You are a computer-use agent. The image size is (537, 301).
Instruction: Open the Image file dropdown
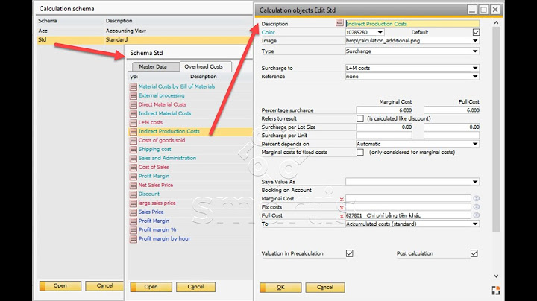pos(475,41)
